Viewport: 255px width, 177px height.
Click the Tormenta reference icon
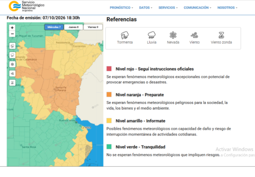coord(125,35)
